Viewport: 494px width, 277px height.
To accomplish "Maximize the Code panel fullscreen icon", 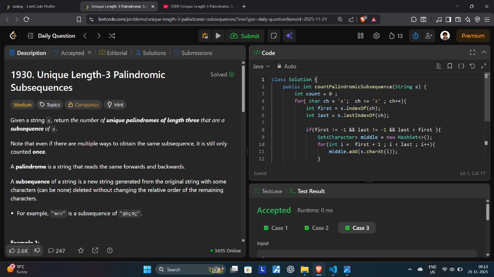I will (x=472, y=53).
